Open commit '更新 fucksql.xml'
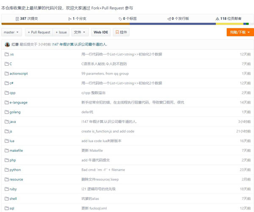Image resolution: width=254 pixels, height=212 pixels. (x=94, y=208)
